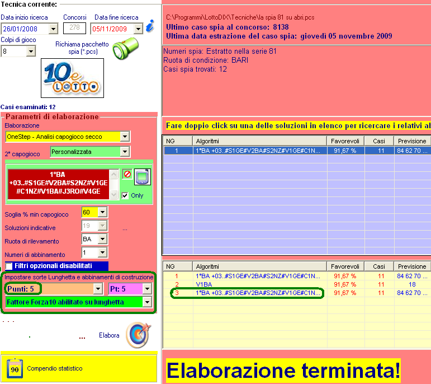The height and width of the screenshot is (384, 431).
Task: Click the green monitor icon beside algorithm box
Action: 143,177
